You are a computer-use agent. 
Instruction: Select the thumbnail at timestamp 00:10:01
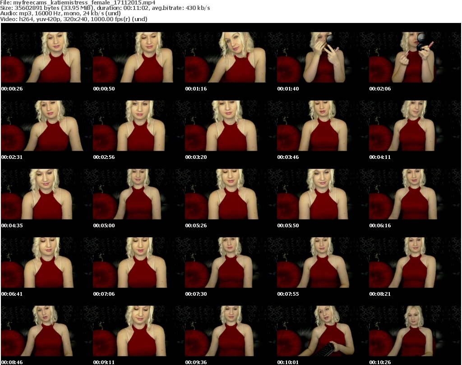coord(323,331)
